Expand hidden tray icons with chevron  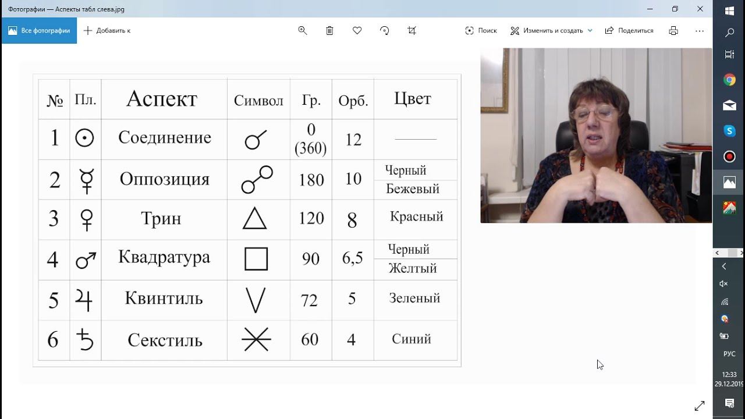coord(724,267)
